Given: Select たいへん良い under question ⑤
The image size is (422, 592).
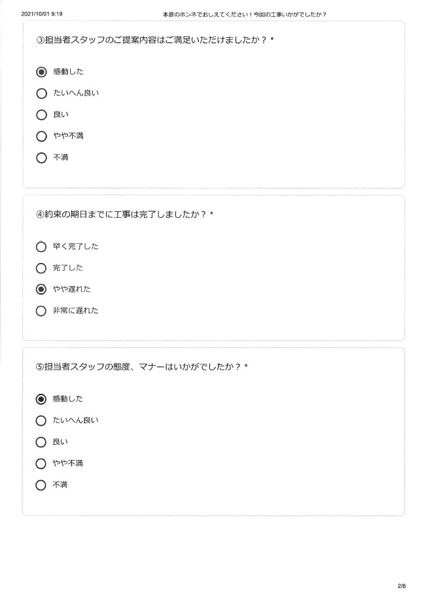Looking at the screenshot, I should 41,421.
